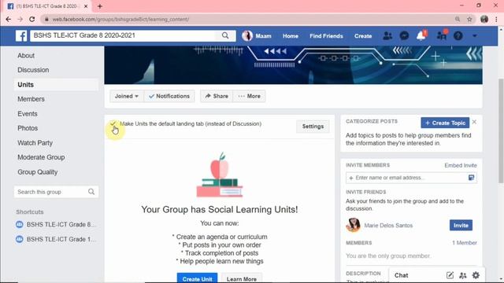Viewport: 504px width, 283px height.
Task: Open units Settings button
Action: click(x=313, y=127)
